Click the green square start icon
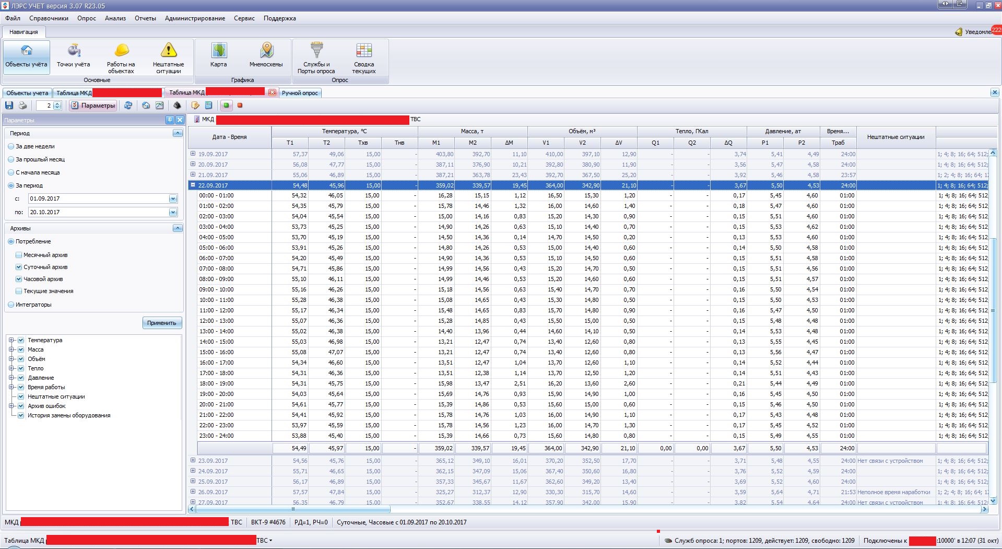Viewport: 1002px width, 549px height. click(226, 106)
